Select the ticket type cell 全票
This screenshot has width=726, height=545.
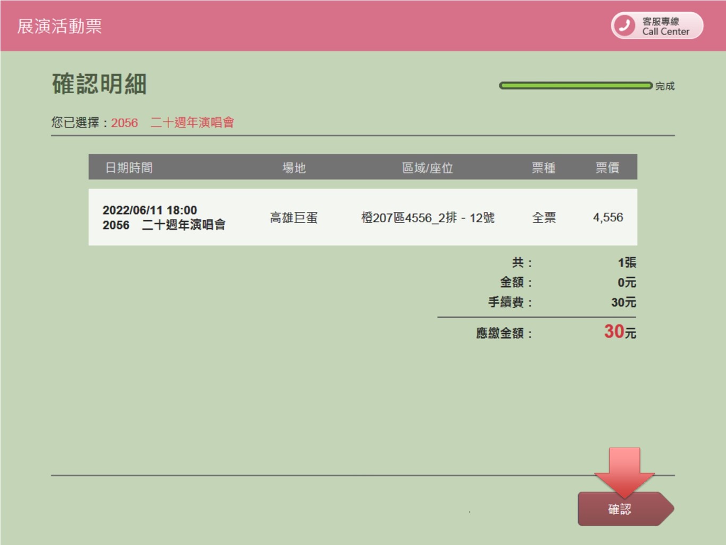tap(544, 218)
